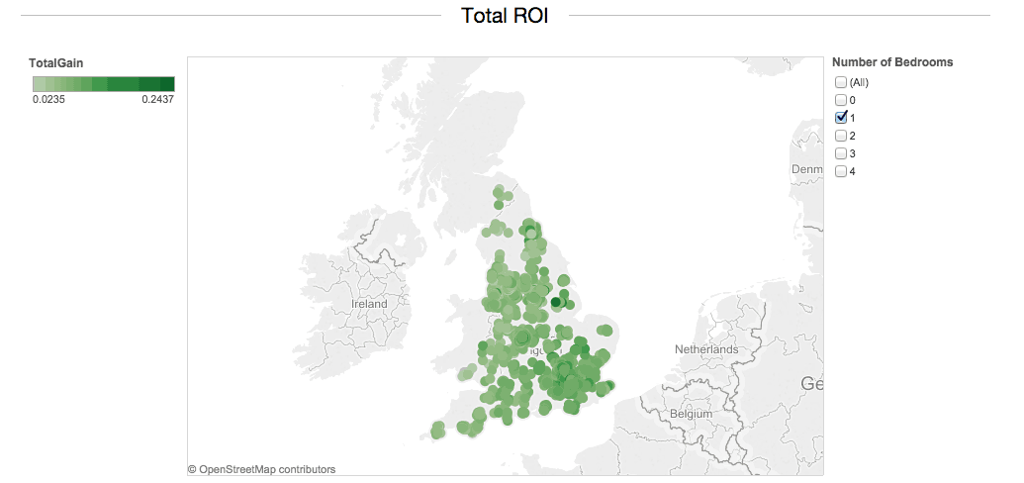
Task: Click the Total ROI dashboard title
Action: [505, 15]
